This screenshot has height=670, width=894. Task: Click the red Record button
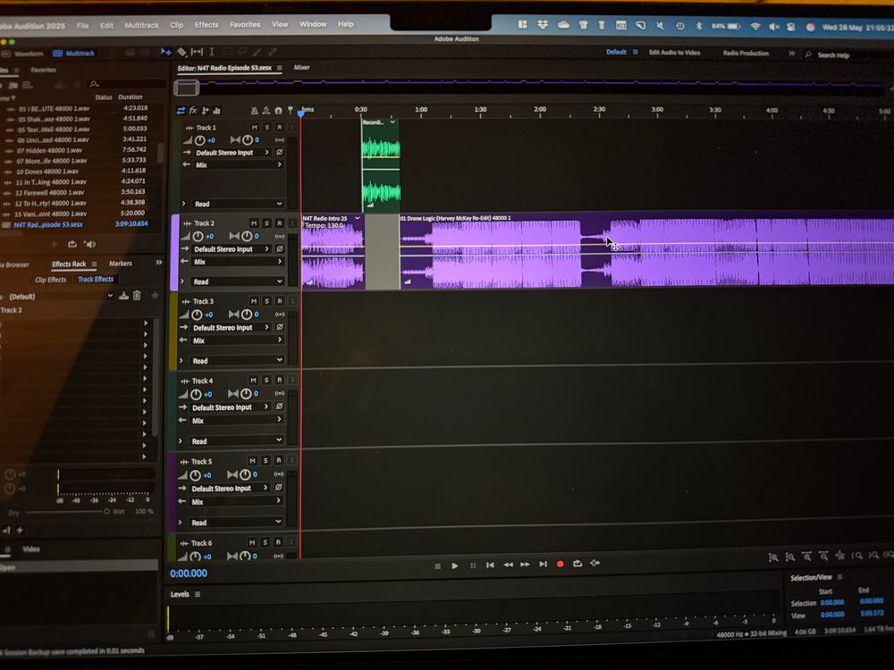click(x=560, y=564)
